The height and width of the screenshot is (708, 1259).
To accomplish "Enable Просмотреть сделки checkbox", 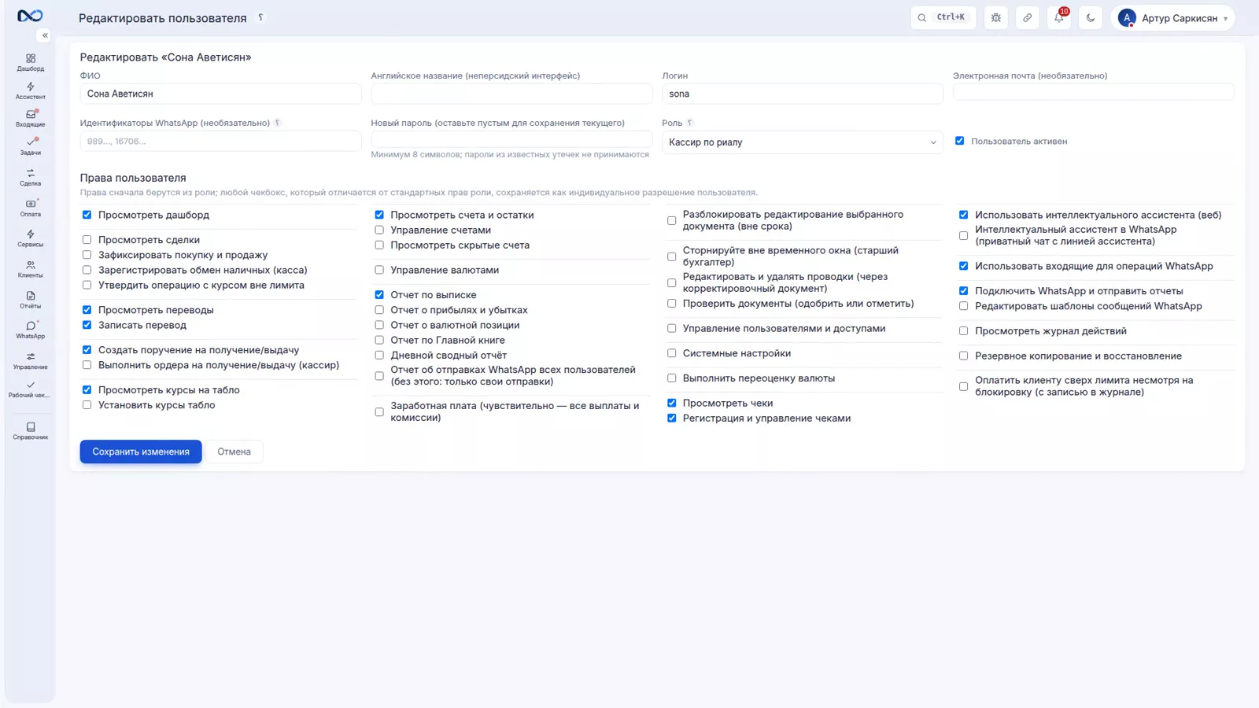I will point(87,240).
